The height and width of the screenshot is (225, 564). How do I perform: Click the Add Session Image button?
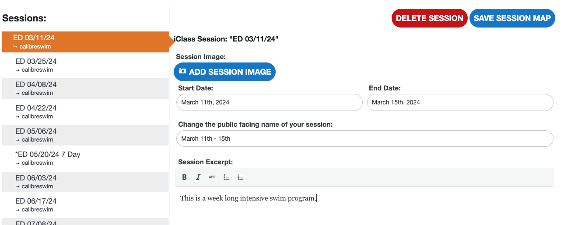pos(224,72)
